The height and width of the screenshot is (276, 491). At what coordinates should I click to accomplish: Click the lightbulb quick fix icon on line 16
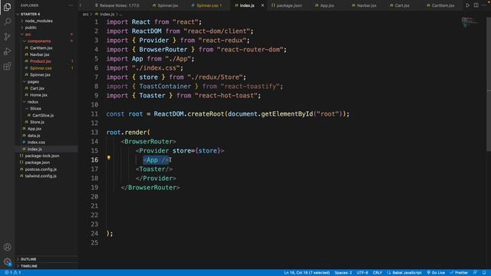109,158
